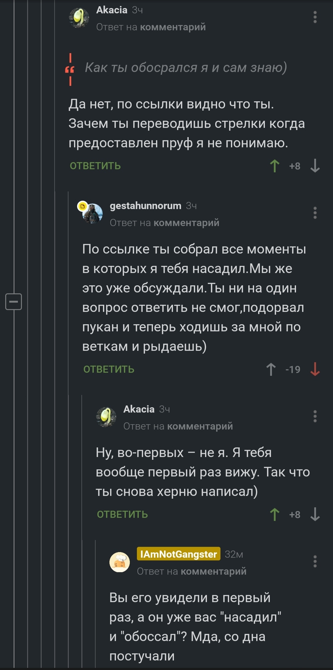Collapse the comment thread with minus box
Viewport: 333px width, 670px height.
[14, 302]
